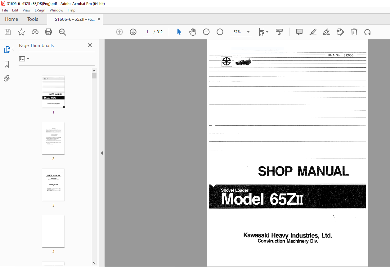Collapse the navigation pane with arrow handle
The width and height of the screenshot is (390, 267).
pyautogui.click(x=102, y=153)
